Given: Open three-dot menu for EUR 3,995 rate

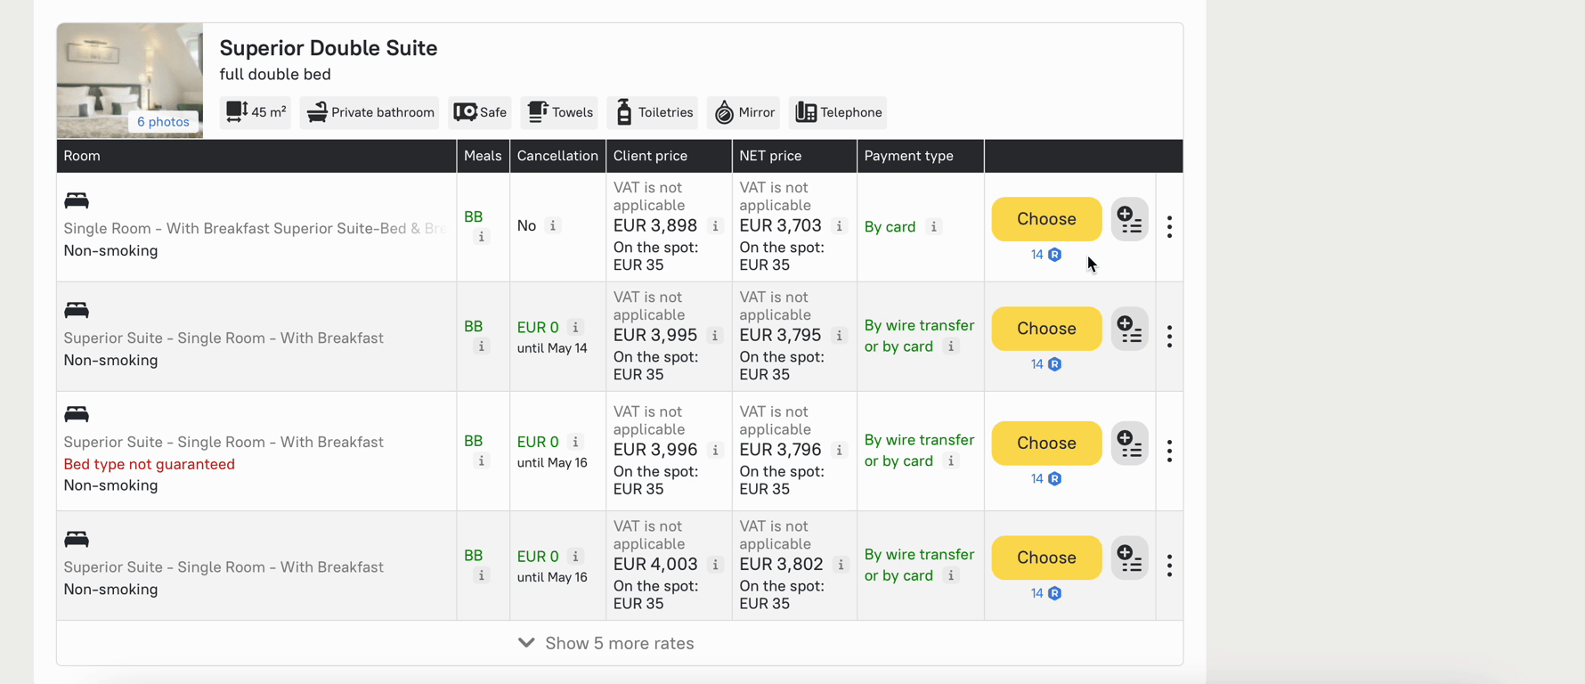Looking at the screenshot, I should click(1169, 337).
